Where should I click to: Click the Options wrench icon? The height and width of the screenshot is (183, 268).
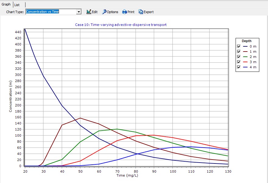coord(104,12)
